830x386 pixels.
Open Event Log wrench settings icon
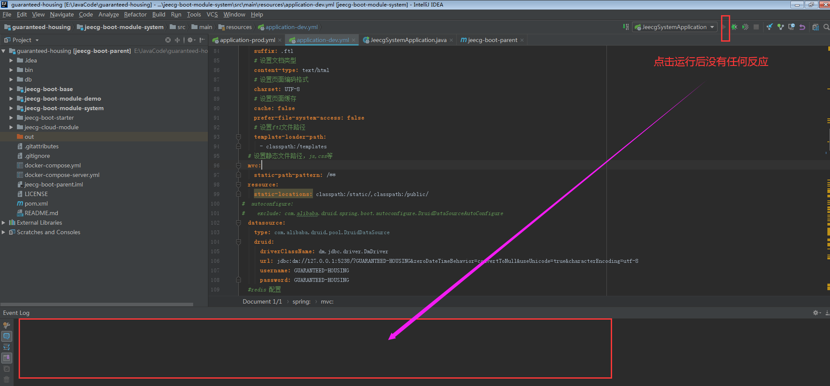[7, 325]
